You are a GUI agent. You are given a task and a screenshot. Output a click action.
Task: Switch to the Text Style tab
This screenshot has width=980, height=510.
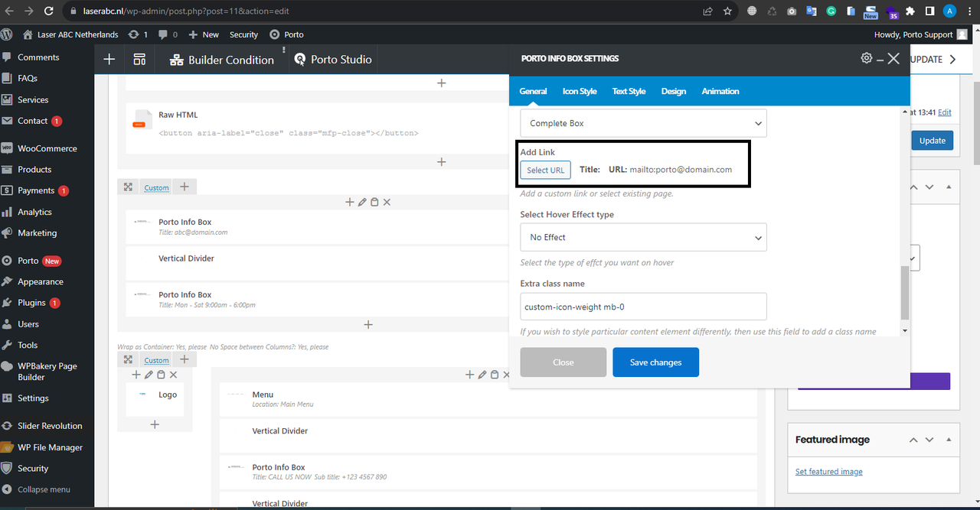pos(629,91)
